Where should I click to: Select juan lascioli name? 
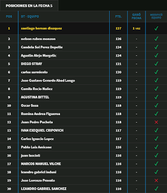pos(30,155)
